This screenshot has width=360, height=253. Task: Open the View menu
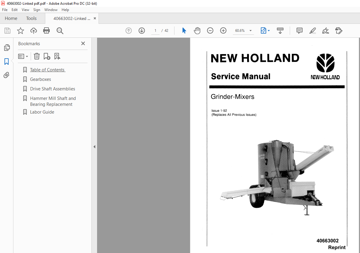click(25, 10)
